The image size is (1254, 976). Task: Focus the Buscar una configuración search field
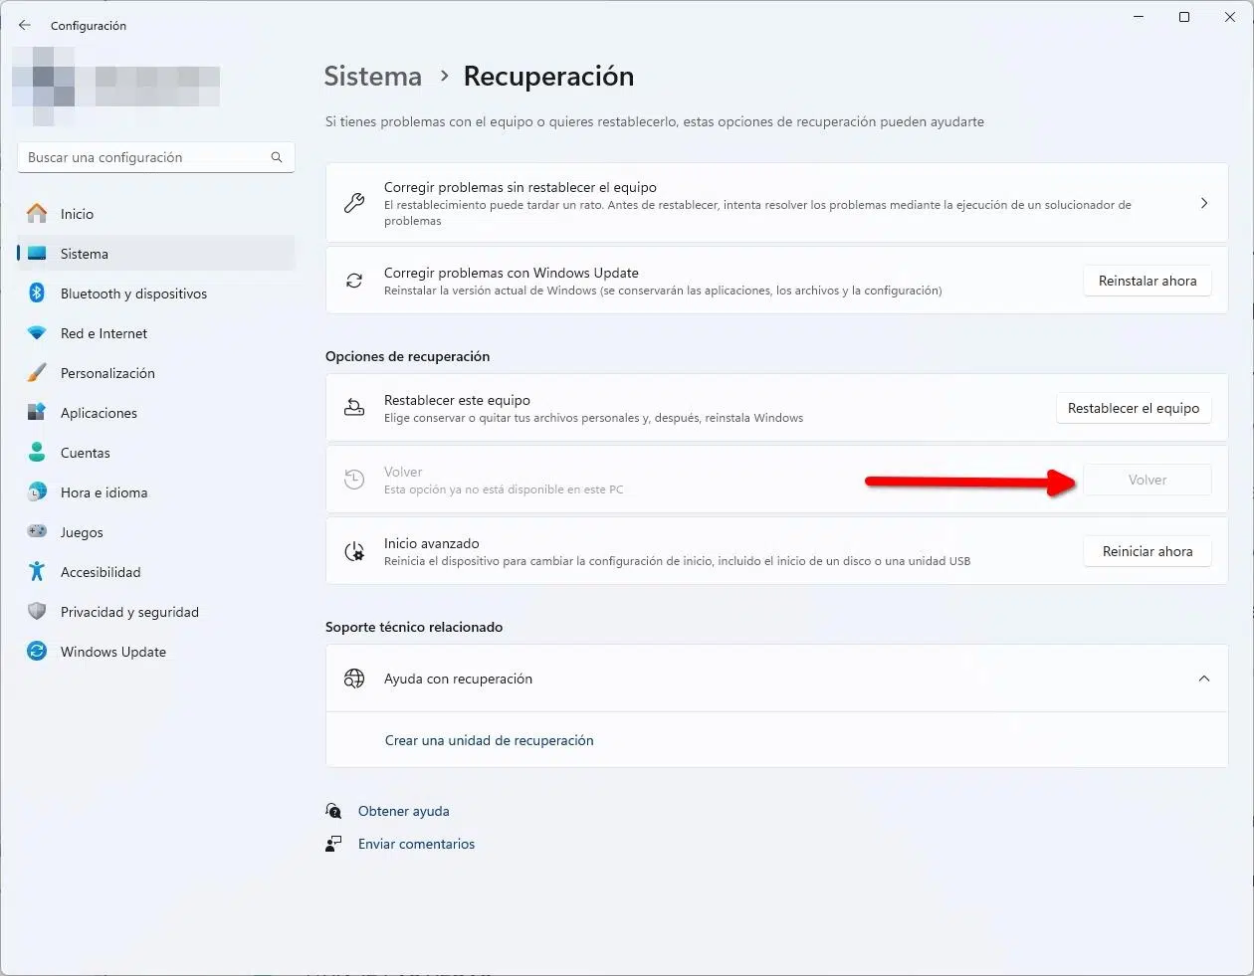[x=144, y=157]
